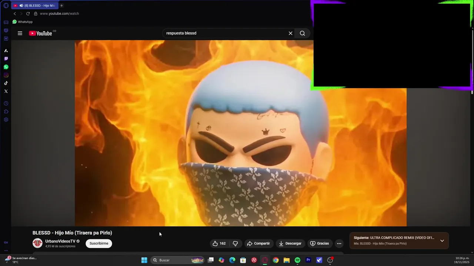Click the sidebar three-dots more options
The height and width of the screenshot is (266, 474).
6,250
